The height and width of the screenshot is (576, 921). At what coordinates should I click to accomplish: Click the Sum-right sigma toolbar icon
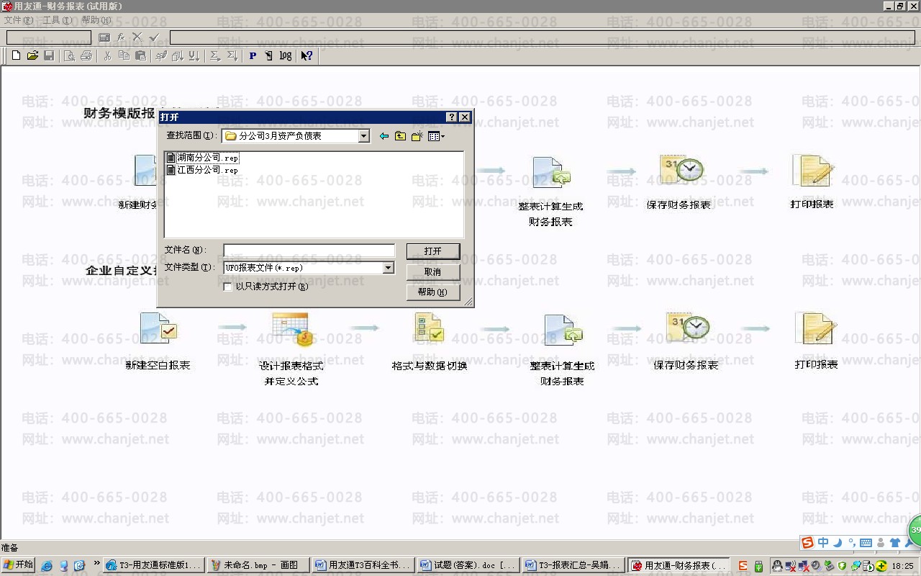click(214, 55)
